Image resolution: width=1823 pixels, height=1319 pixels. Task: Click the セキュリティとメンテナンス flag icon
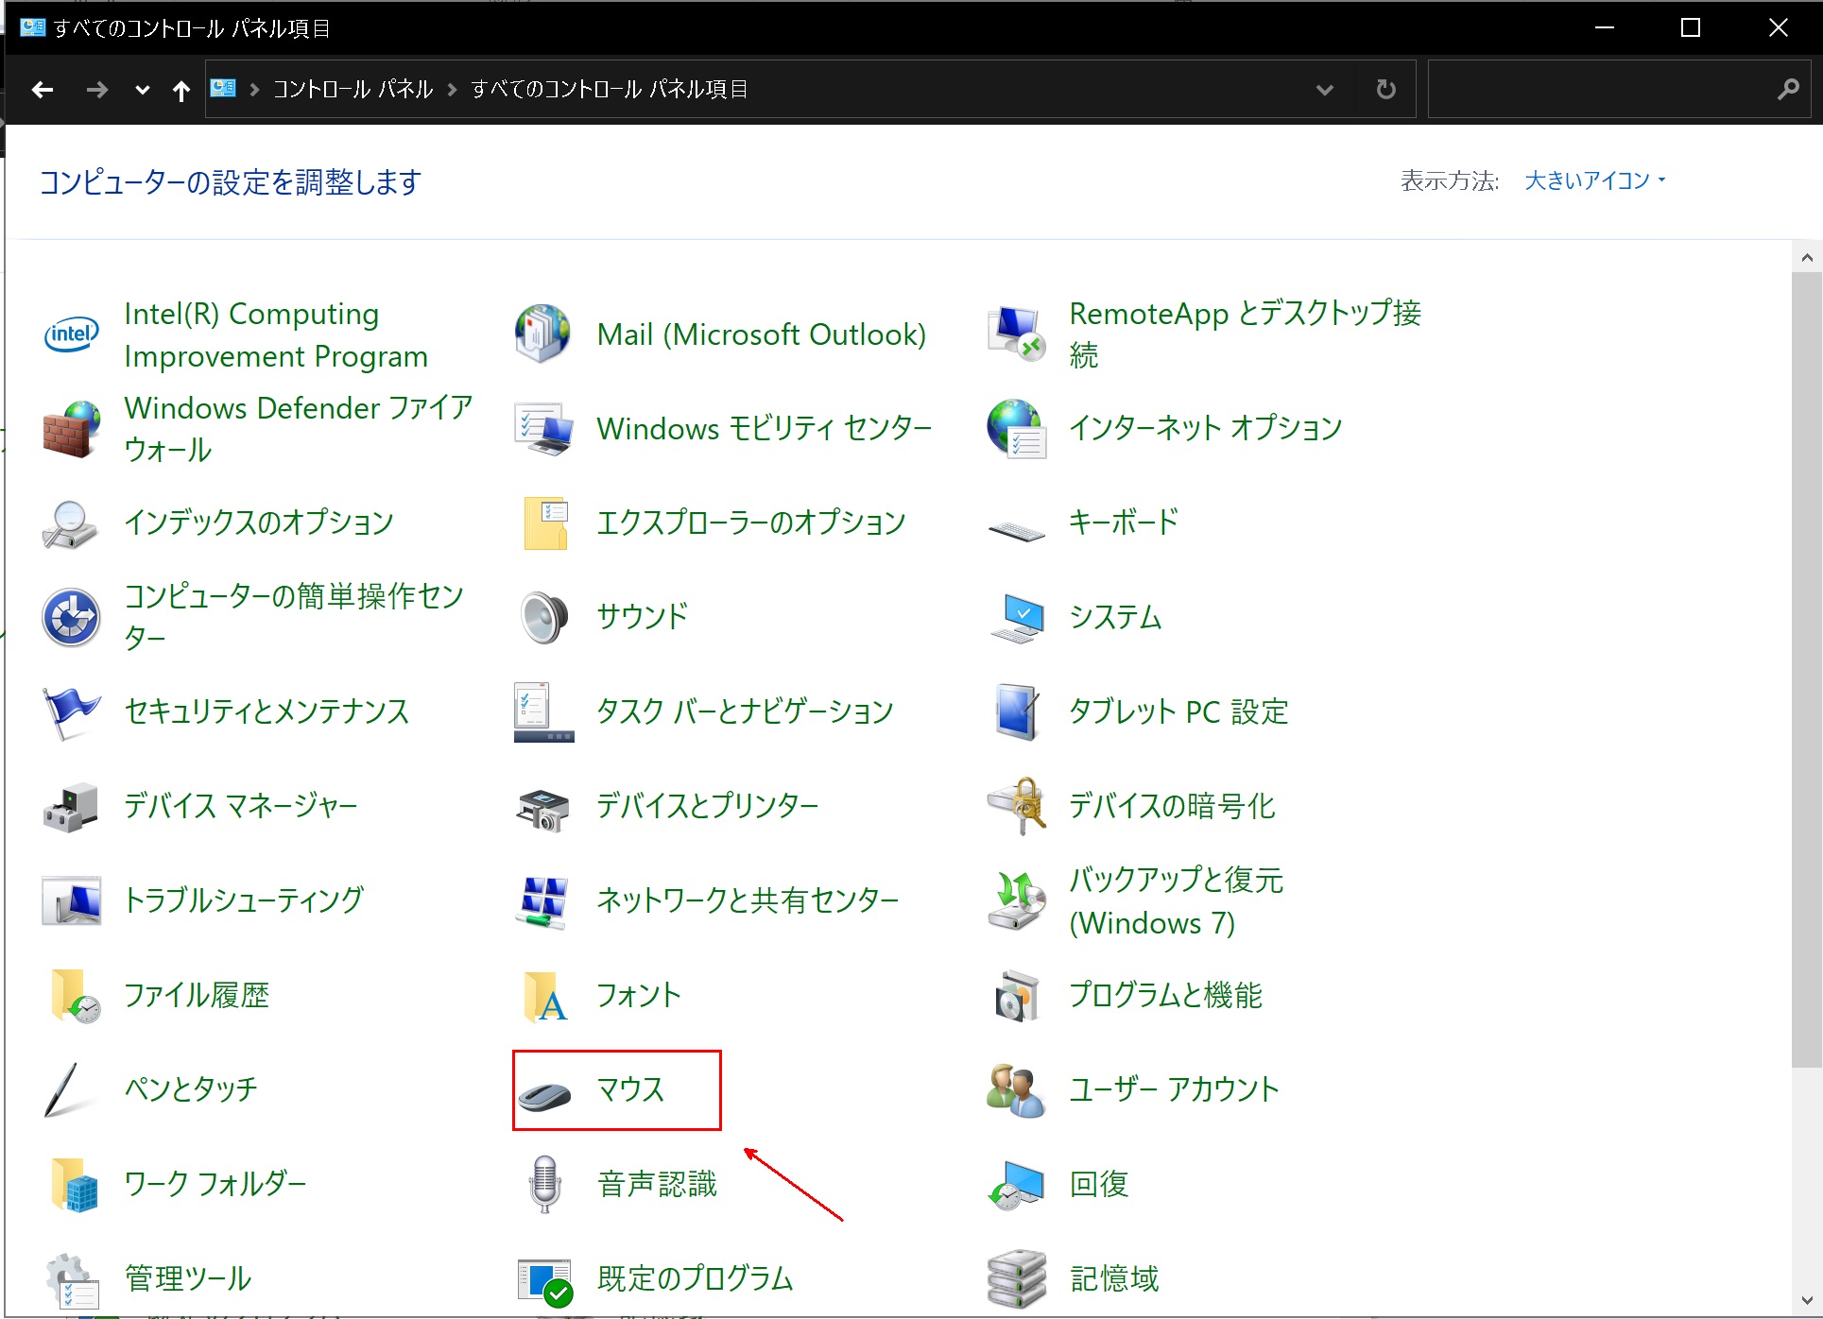click(x=71, y=712)
